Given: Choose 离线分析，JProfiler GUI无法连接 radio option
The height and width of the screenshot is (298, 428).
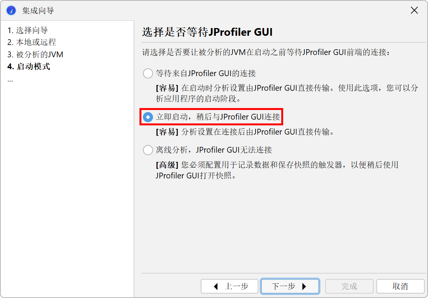Looking at the screenshot, I should (148, 150).
